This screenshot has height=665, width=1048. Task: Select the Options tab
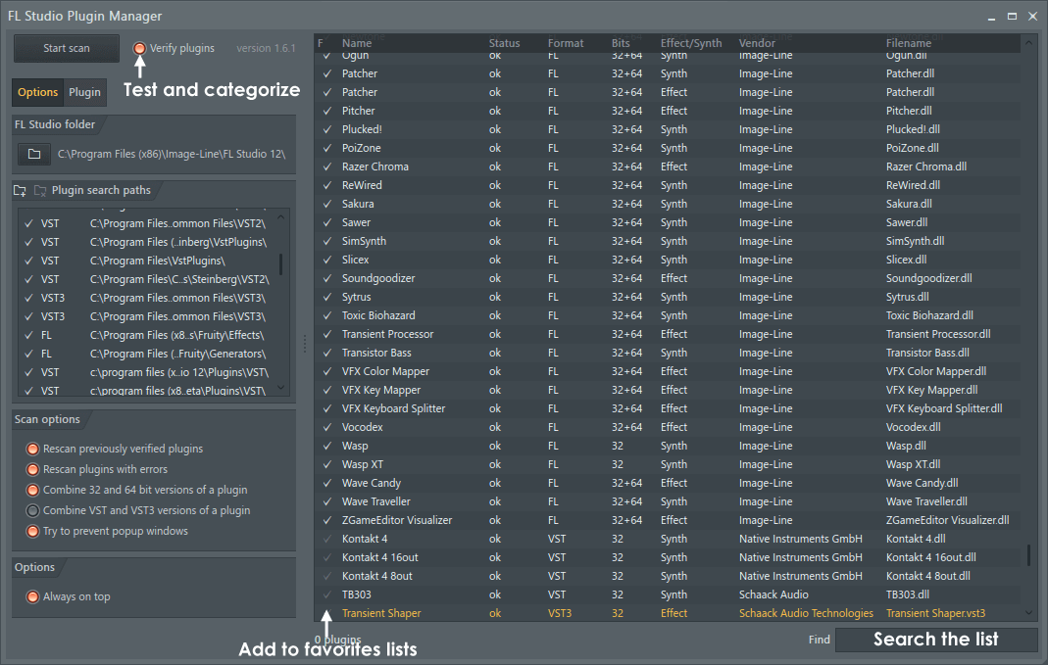[38, 92]
